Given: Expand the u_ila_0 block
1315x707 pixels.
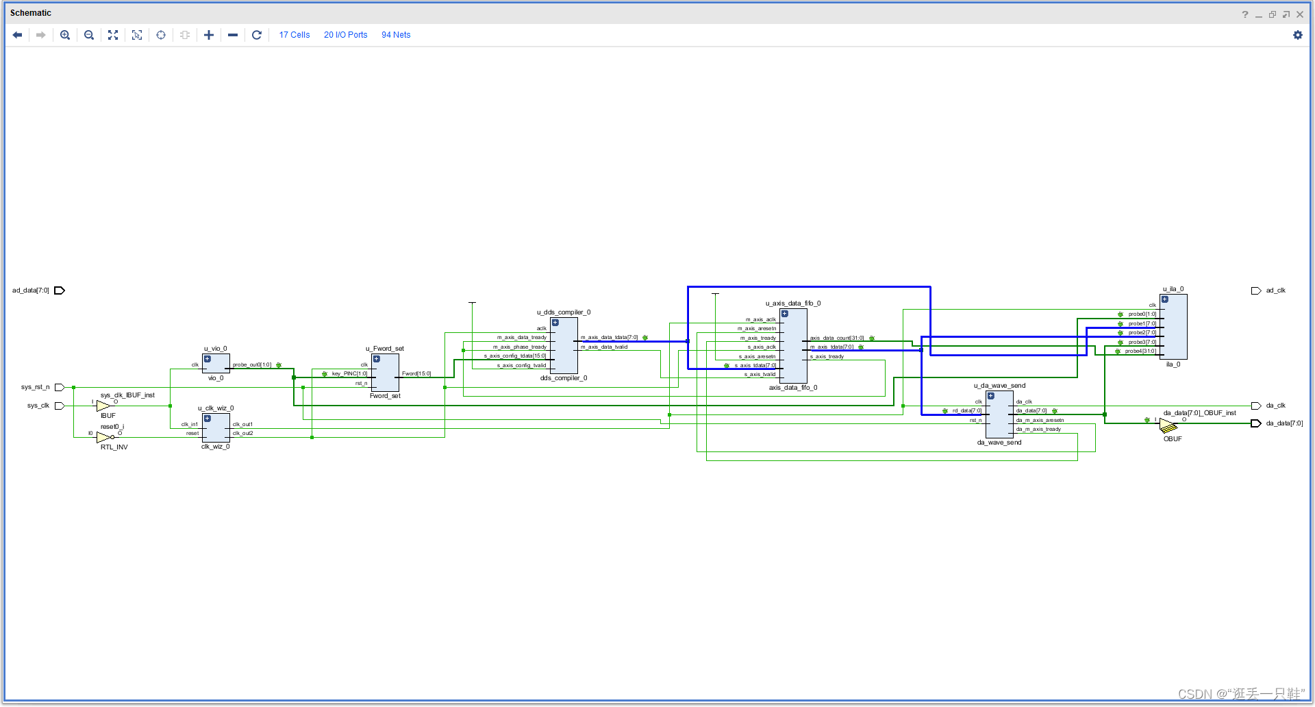Looking at the screenshot, I should pos(1165,299).
